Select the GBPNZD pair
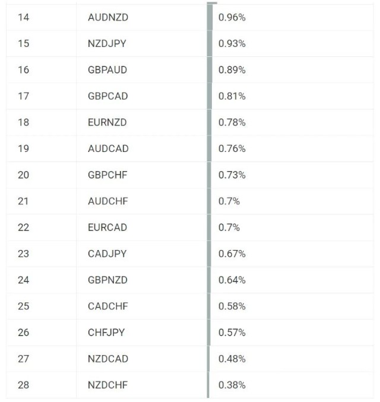 [107, 280]
